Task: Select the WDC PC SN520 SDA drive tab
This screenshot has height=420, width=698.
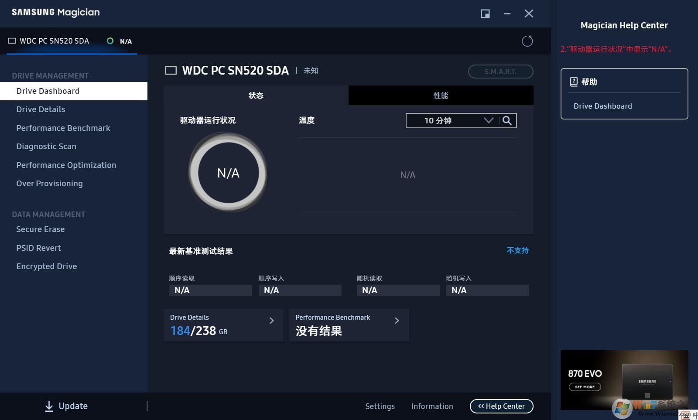Action: pos(72,41)
